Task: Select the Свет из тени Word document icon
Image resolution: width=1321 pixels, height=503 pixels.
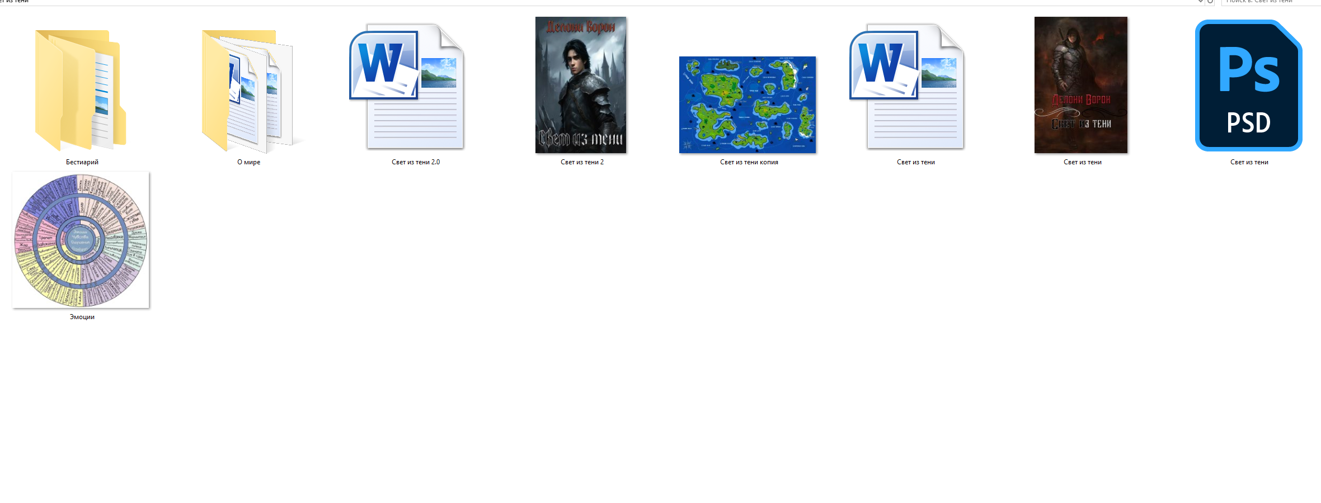Action: tap(907, 86)
